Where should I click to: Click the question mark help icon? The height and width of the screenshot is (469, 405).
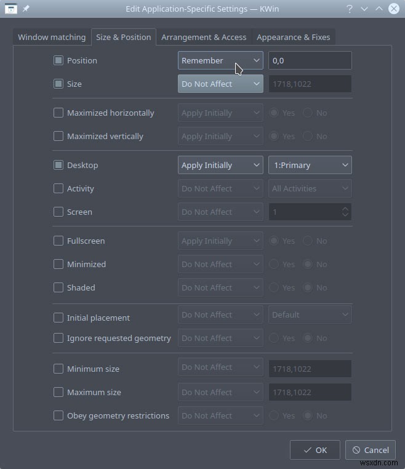pyautogui.click(x=349, y=9)
